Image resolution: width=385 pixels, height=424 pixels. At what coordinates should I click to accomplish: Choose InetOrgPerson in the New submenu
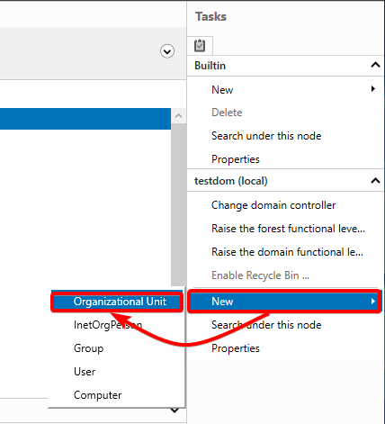[x=108, y=325]
